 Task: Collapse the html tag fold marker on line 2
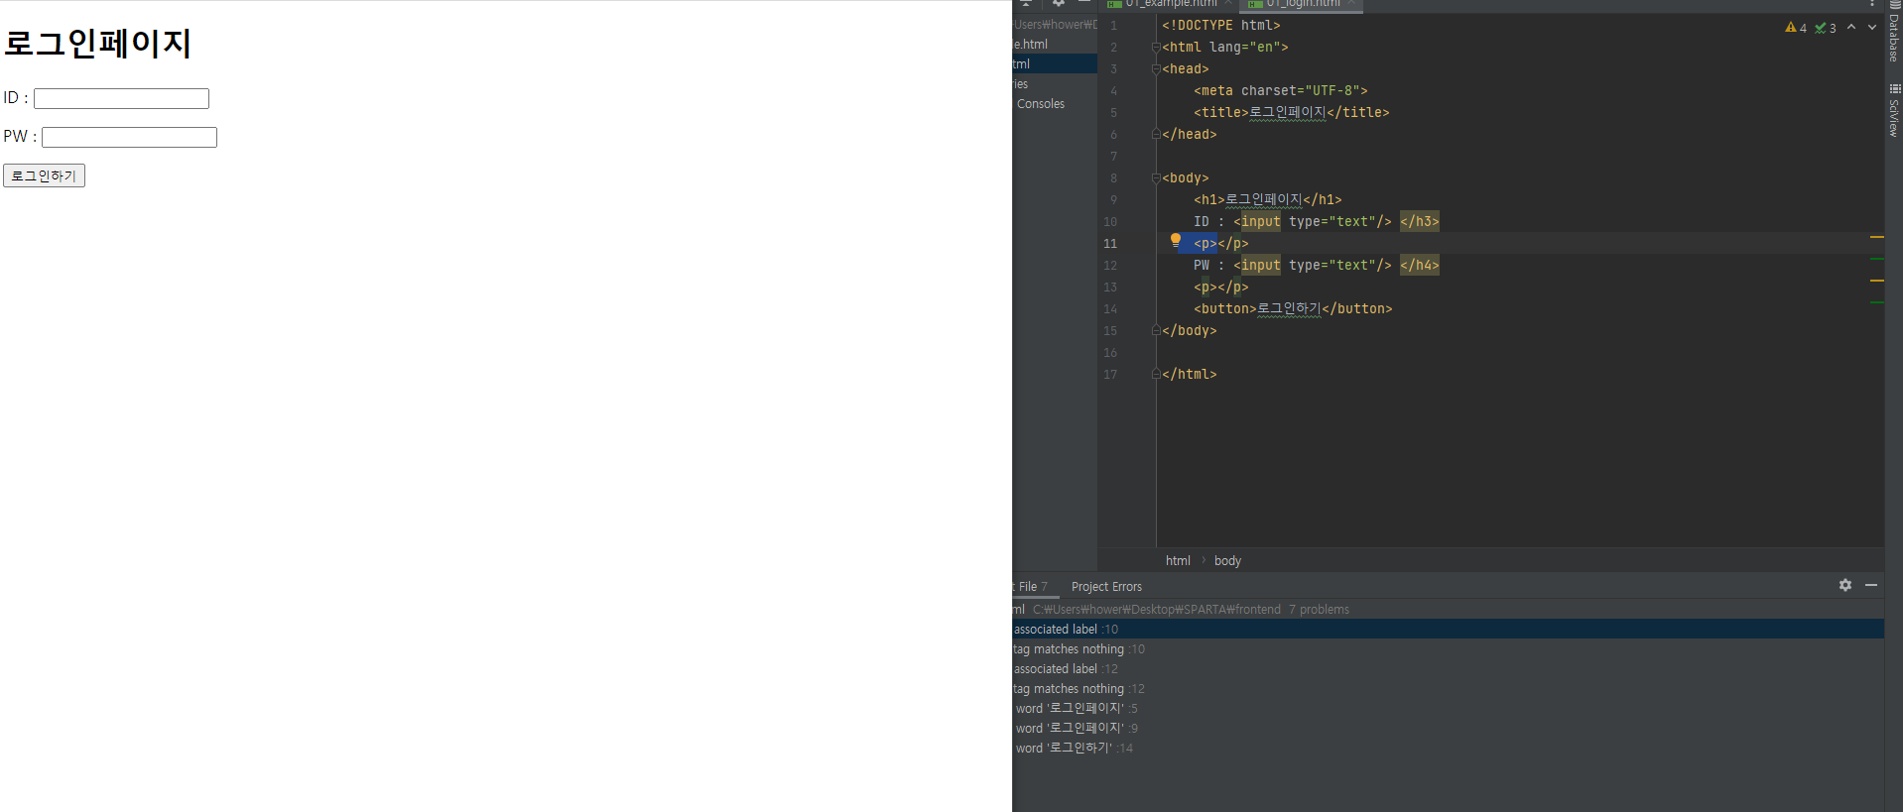tap(1156, 47)
